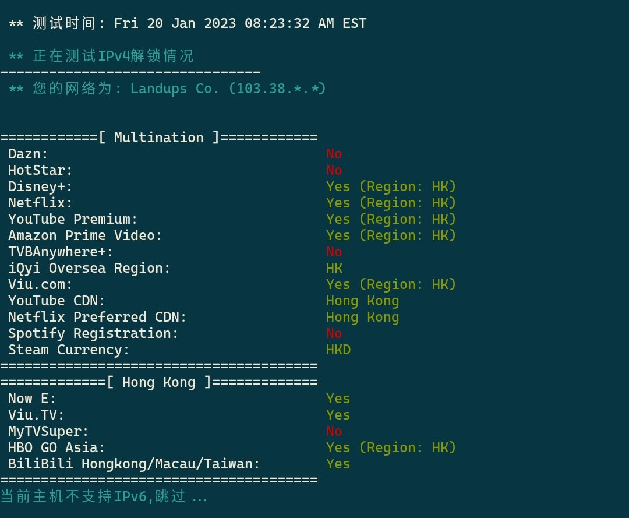Click the YouTube Premium label

click(73, 219)
